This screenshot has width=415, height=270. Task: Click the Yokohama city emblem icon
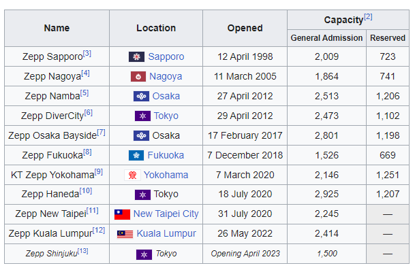132,175
